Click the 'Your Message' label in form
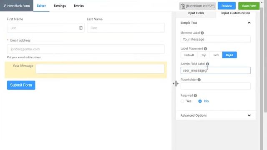The width and height of the screenshot is (267, 150). point(23,66)
